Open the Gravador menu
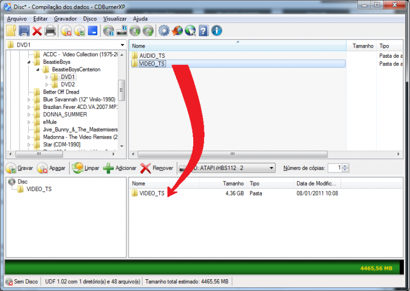The image size is (410, 291). (66, 19)
